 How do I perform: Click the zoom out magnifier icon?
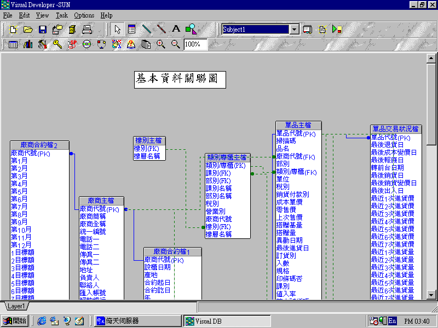pos(175,44)
